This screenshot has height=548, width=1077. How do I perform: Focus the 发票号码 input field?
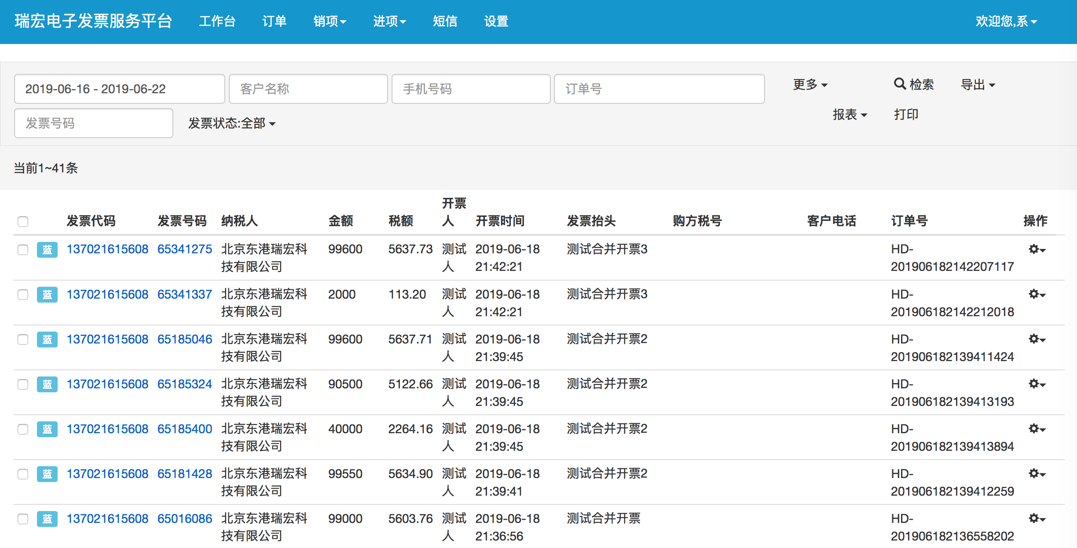[x=94, y=123]
